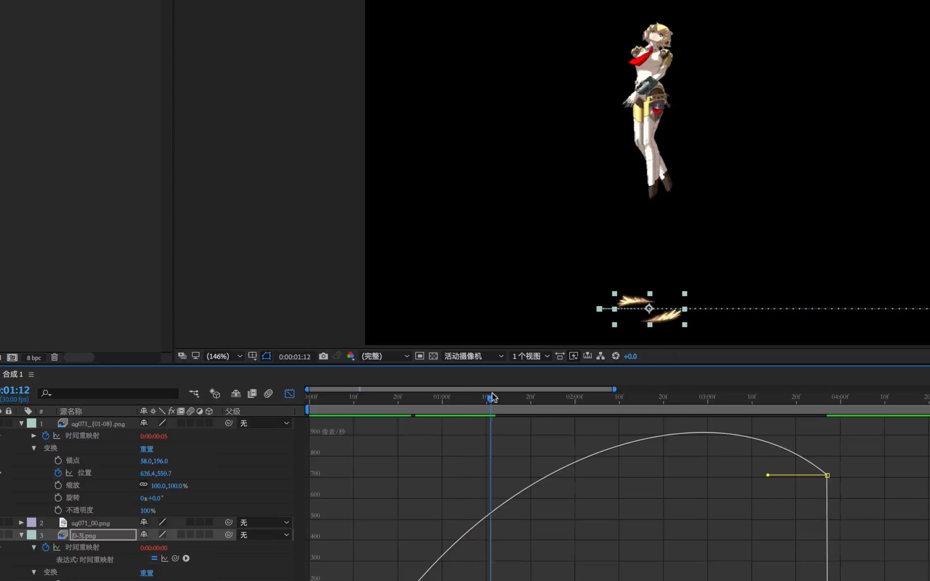Click the show channel color icon
Image resolution: width=930 pixels, height=581 pixels.
[x=350, y=356]
